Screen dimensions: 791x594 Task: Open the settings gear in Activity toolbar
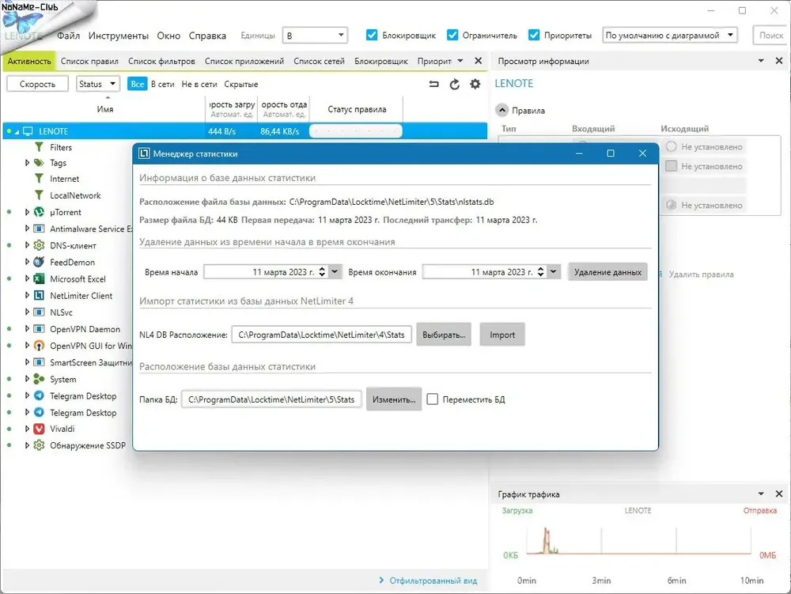coord(475,84)
